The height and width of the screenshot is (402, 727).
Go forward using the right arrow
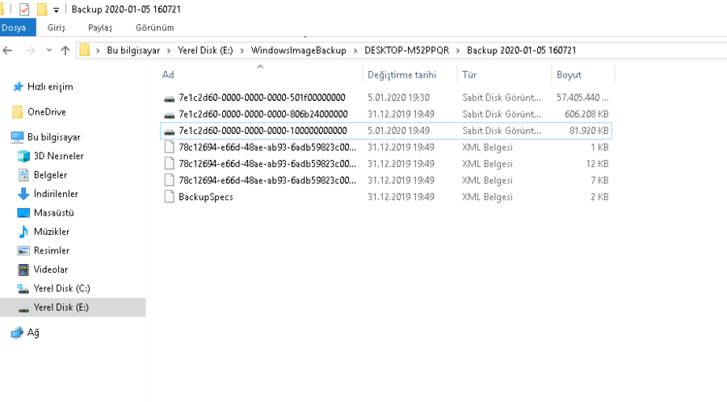30,51
